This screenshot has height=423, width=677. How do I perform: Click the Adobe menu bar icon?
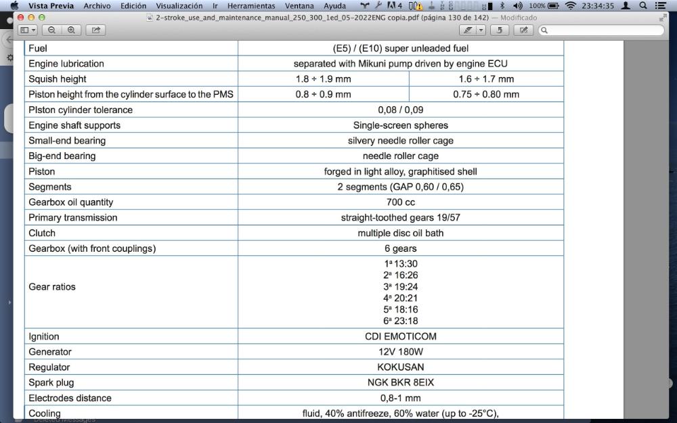pos(395,5)
